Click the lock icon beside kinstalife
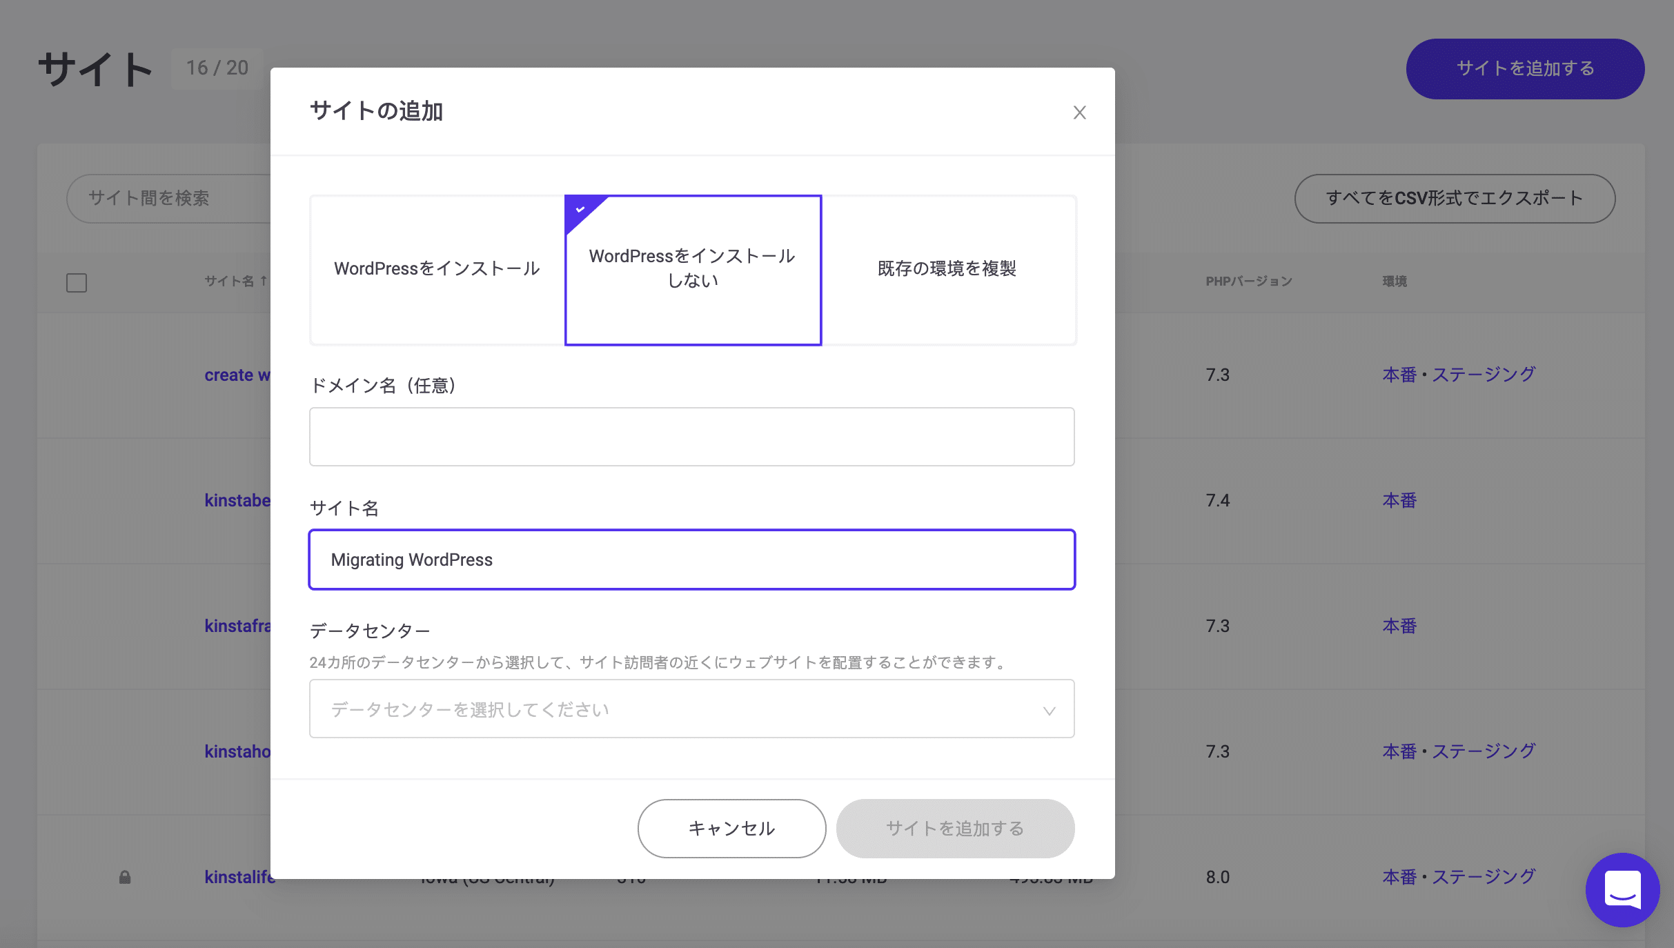The image size is (1674, 948). click(x=125, y=877)
